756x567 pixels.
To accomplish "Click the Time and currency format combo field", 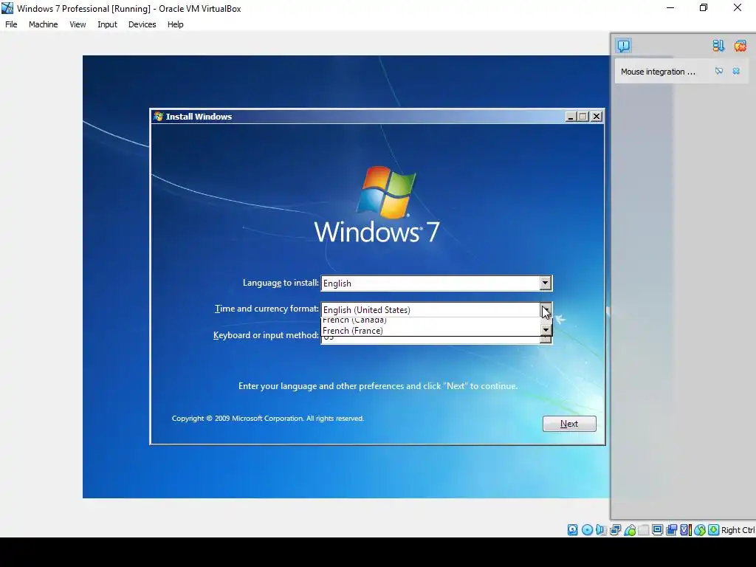I will tap(436, 309).
